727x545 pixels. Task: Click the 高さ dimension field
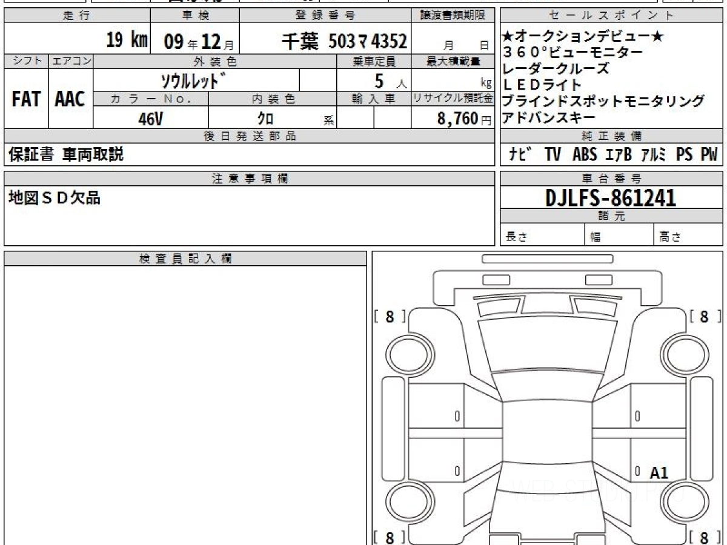click(689, 235)
